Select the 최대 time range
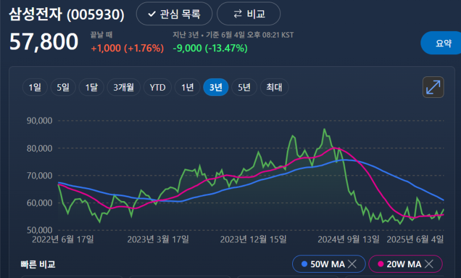Viewport: 461px width, 278px height. 274,87
